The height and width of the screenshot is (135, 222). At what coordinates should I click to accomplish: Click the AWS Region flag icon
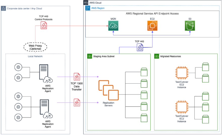pos(88,8)
